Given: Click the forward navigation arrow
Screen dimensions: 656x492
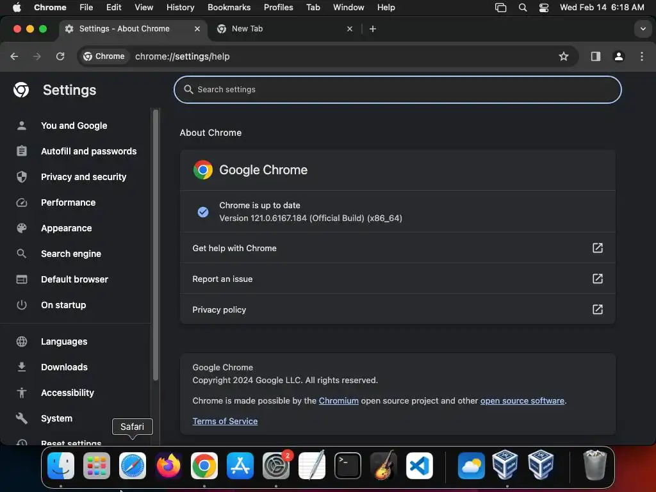Looking at the screenshot, I should [x=37, y=56].
